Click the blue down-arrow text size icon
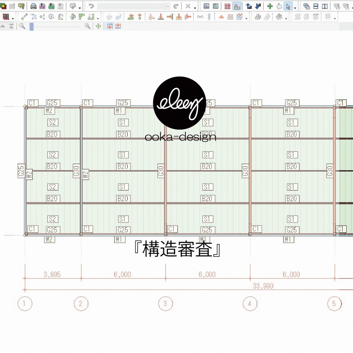The image size is (353, 353). pyautogui.click(x=258, y=6)
